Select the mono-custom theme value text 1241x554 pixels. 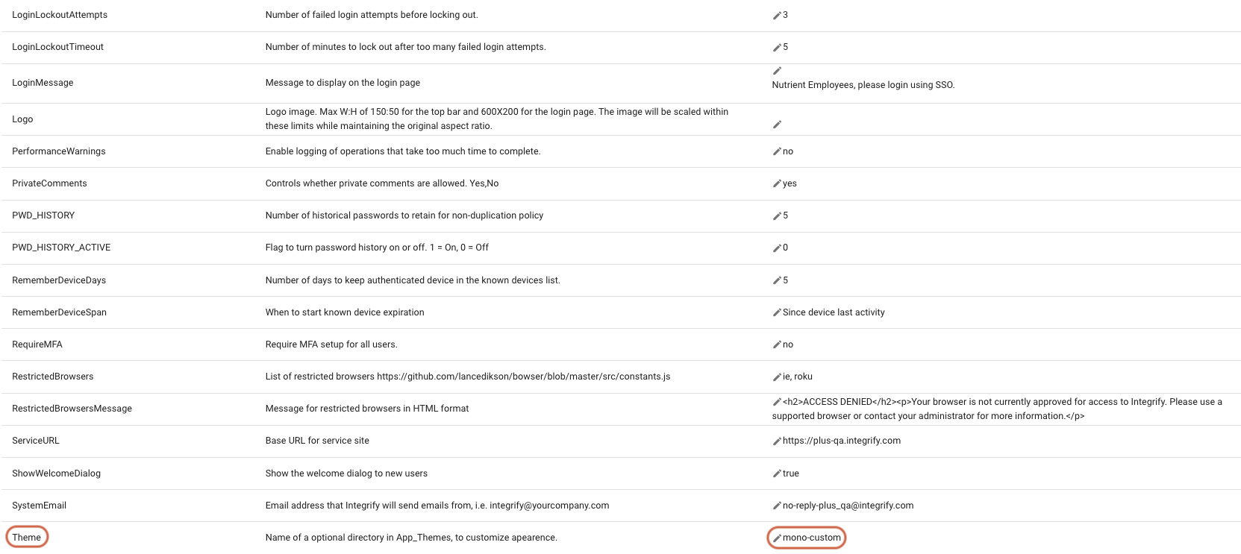[x=812, y=538]
